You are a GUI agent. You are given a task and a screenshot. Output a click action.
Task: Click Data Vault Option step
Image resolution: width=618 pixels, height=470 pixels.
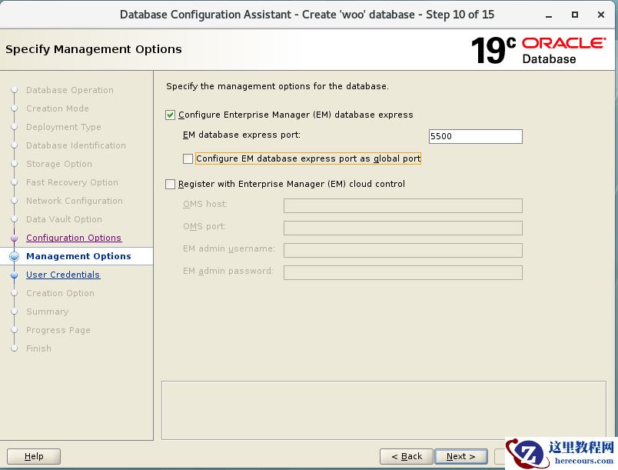pos(65,219)
